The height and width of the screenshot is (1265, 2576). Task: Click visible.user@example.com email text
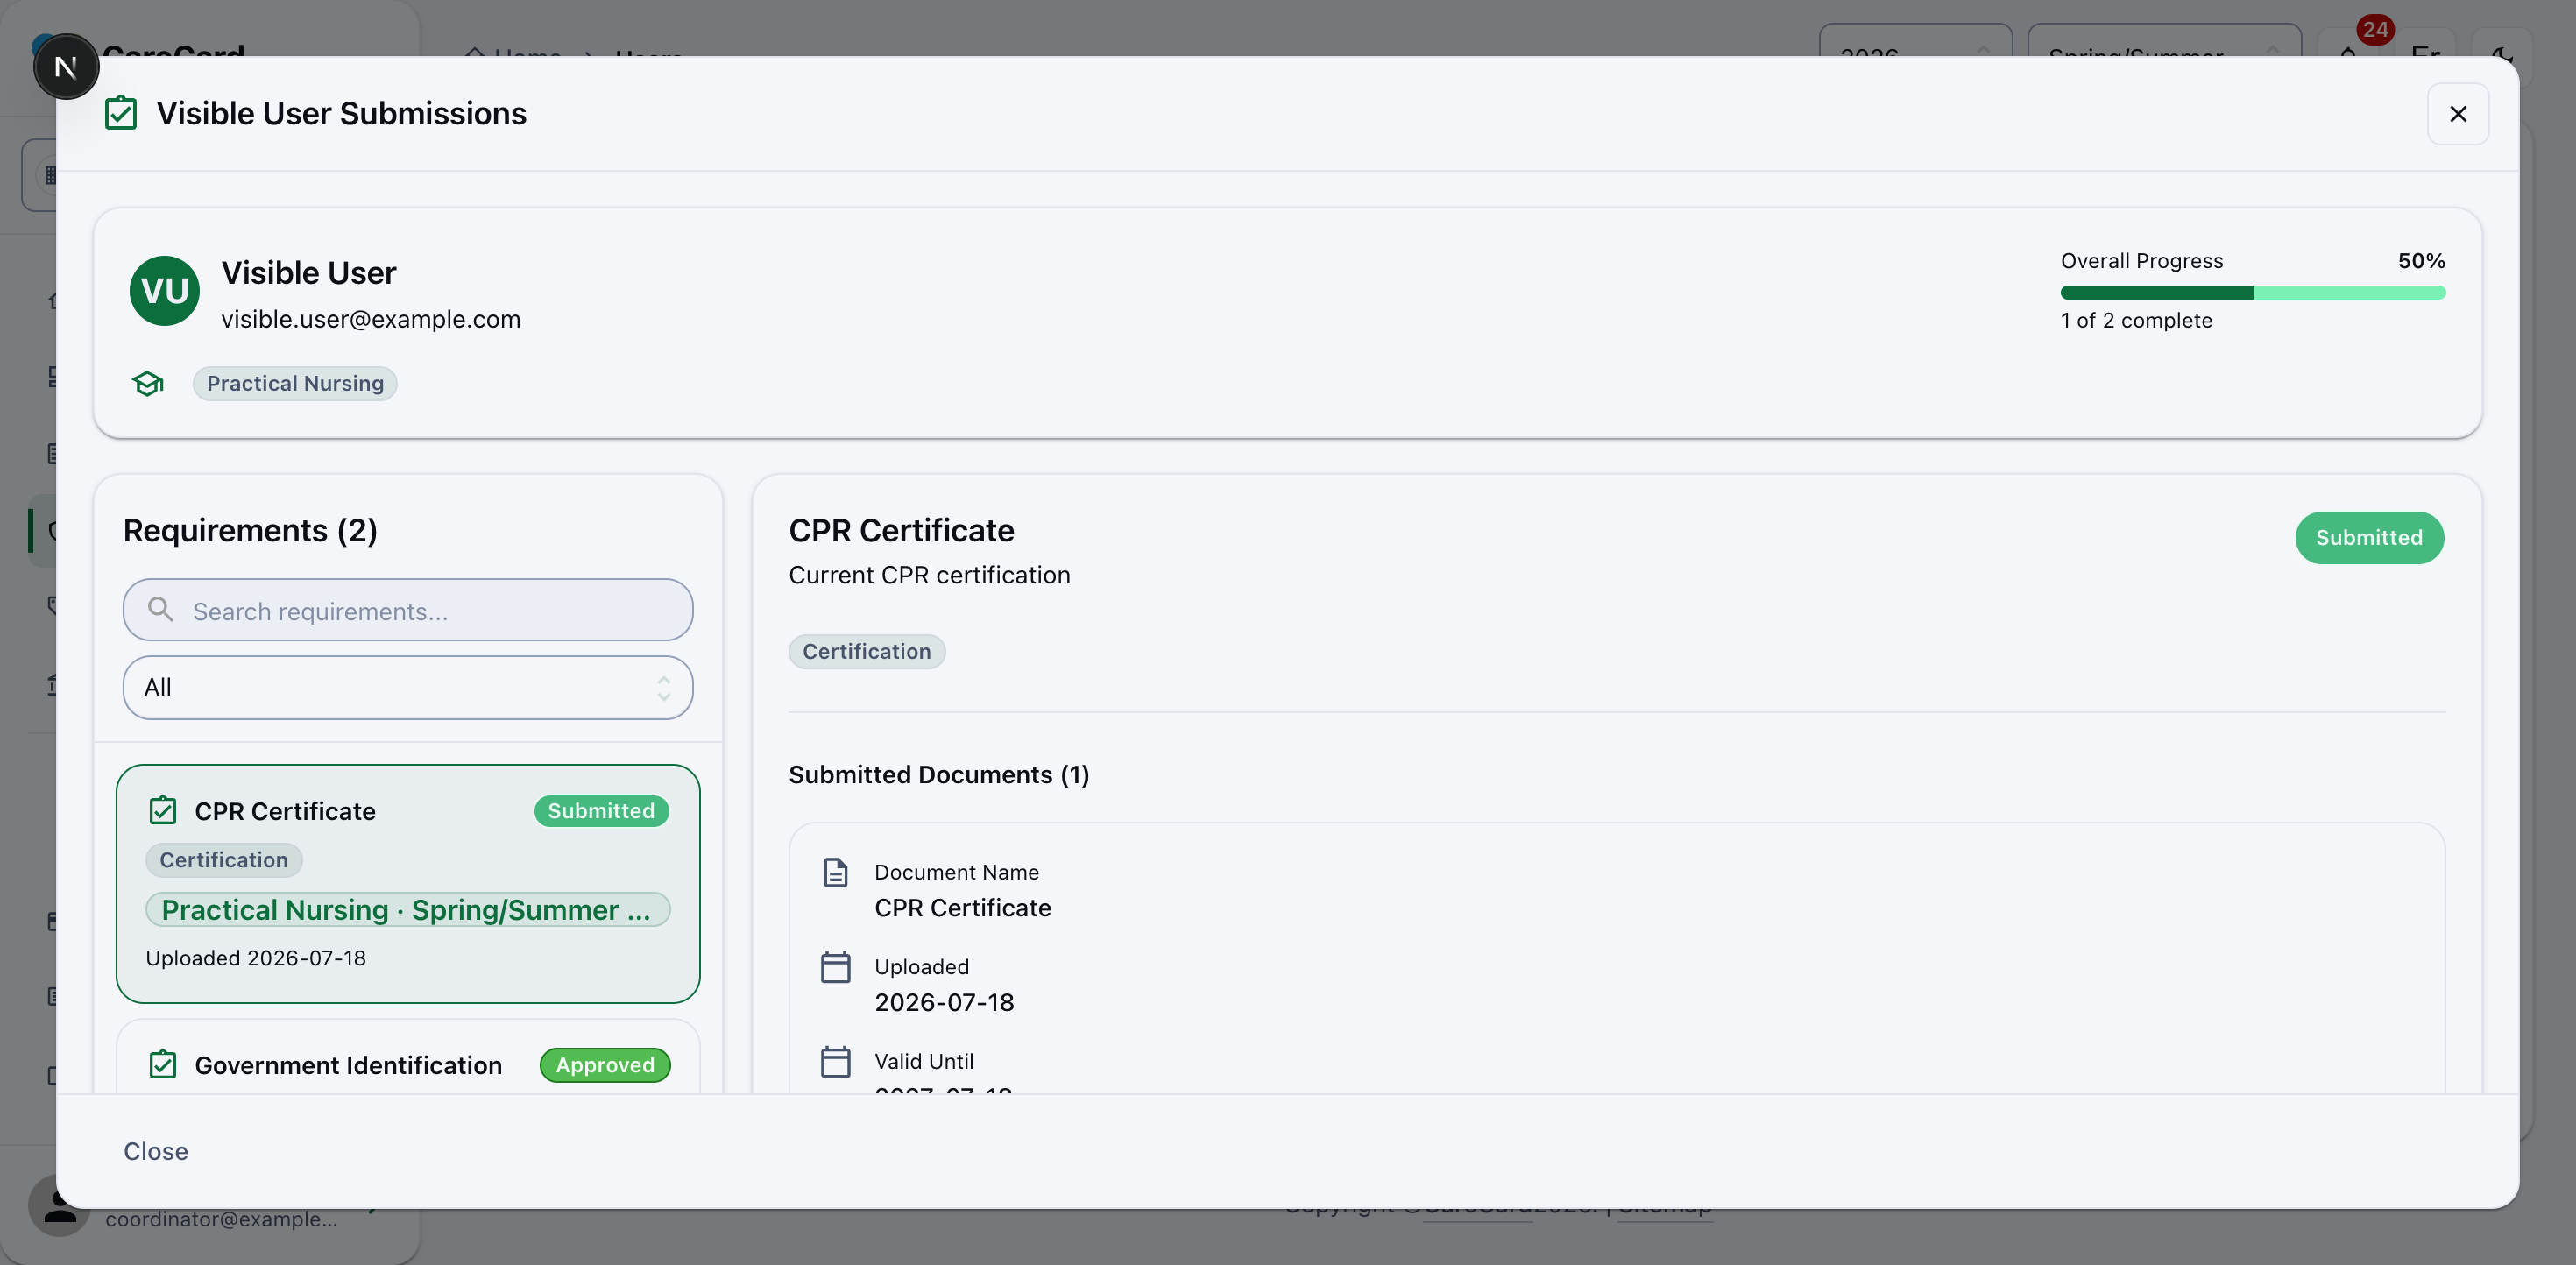tap(371, 319)
